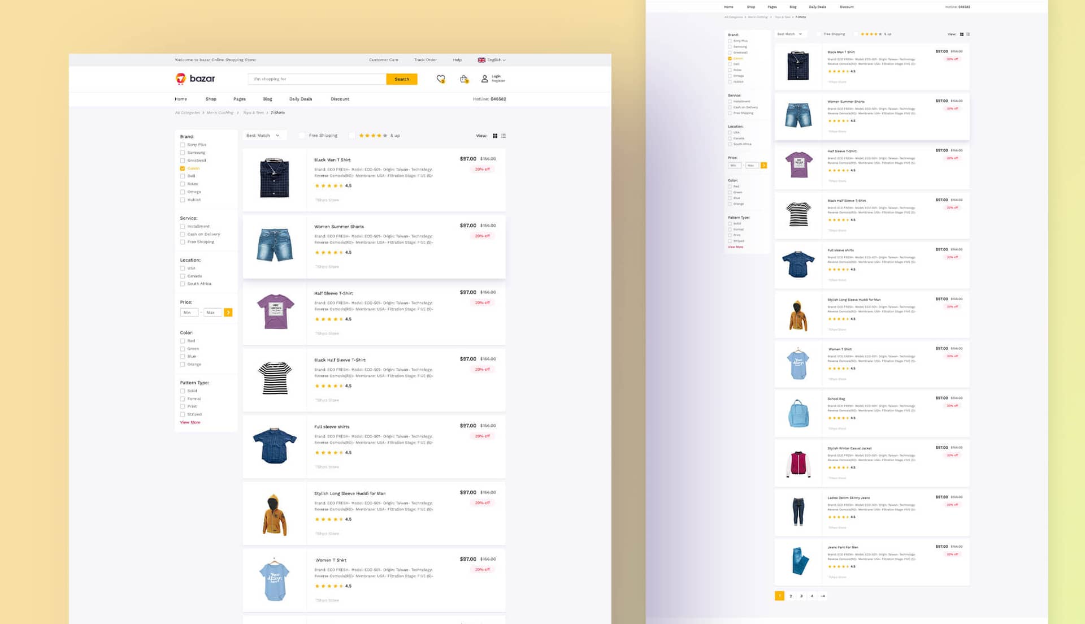Check Sony Plus brand on left page

(183, 145)
